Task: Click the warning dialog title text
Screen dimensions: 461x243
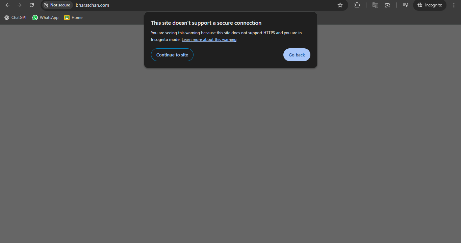Action: pos(206,23)
